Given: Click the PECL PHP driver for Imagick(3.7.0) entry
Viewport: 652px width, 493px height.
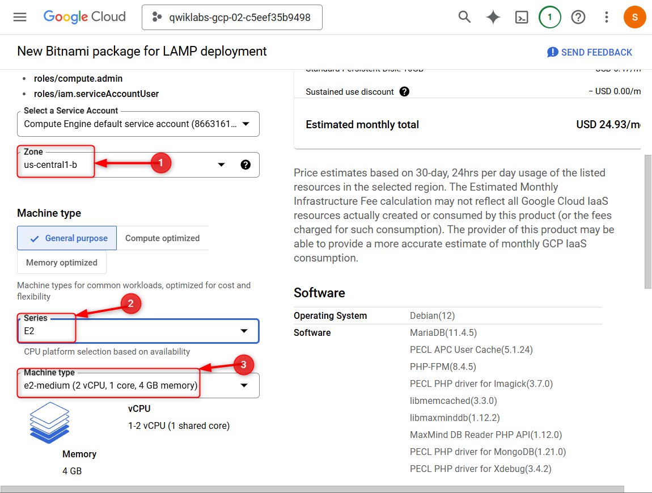Looking at the screenshot, I should (481, 384).
